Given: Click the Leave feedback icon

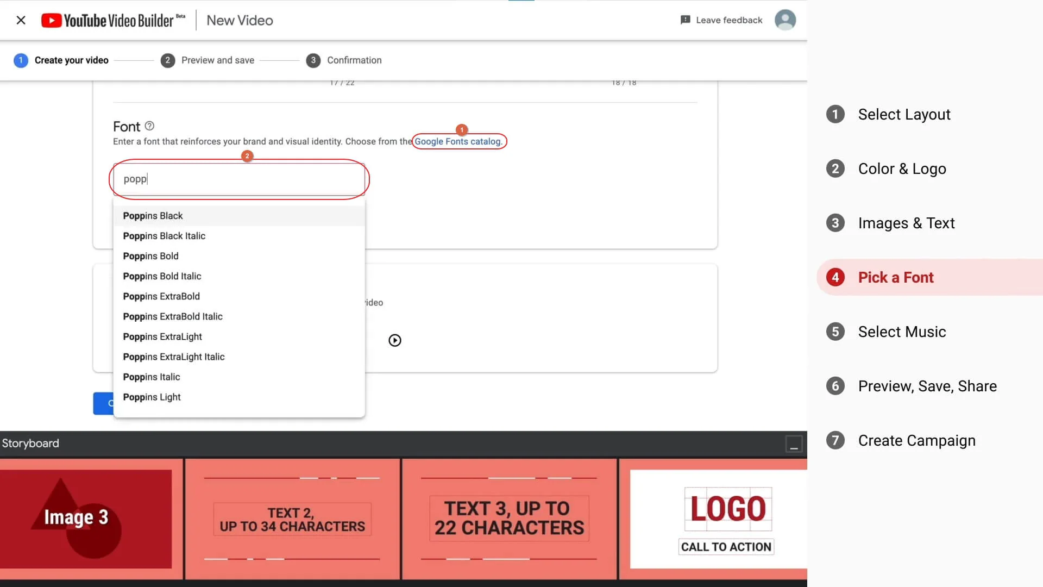Looking at the screenshot, I should pyautogui.click(x=685, y=20).
